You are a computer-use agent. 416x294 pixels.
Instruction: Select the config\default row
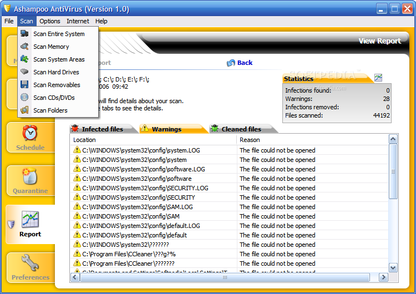[x=230, y=235]
